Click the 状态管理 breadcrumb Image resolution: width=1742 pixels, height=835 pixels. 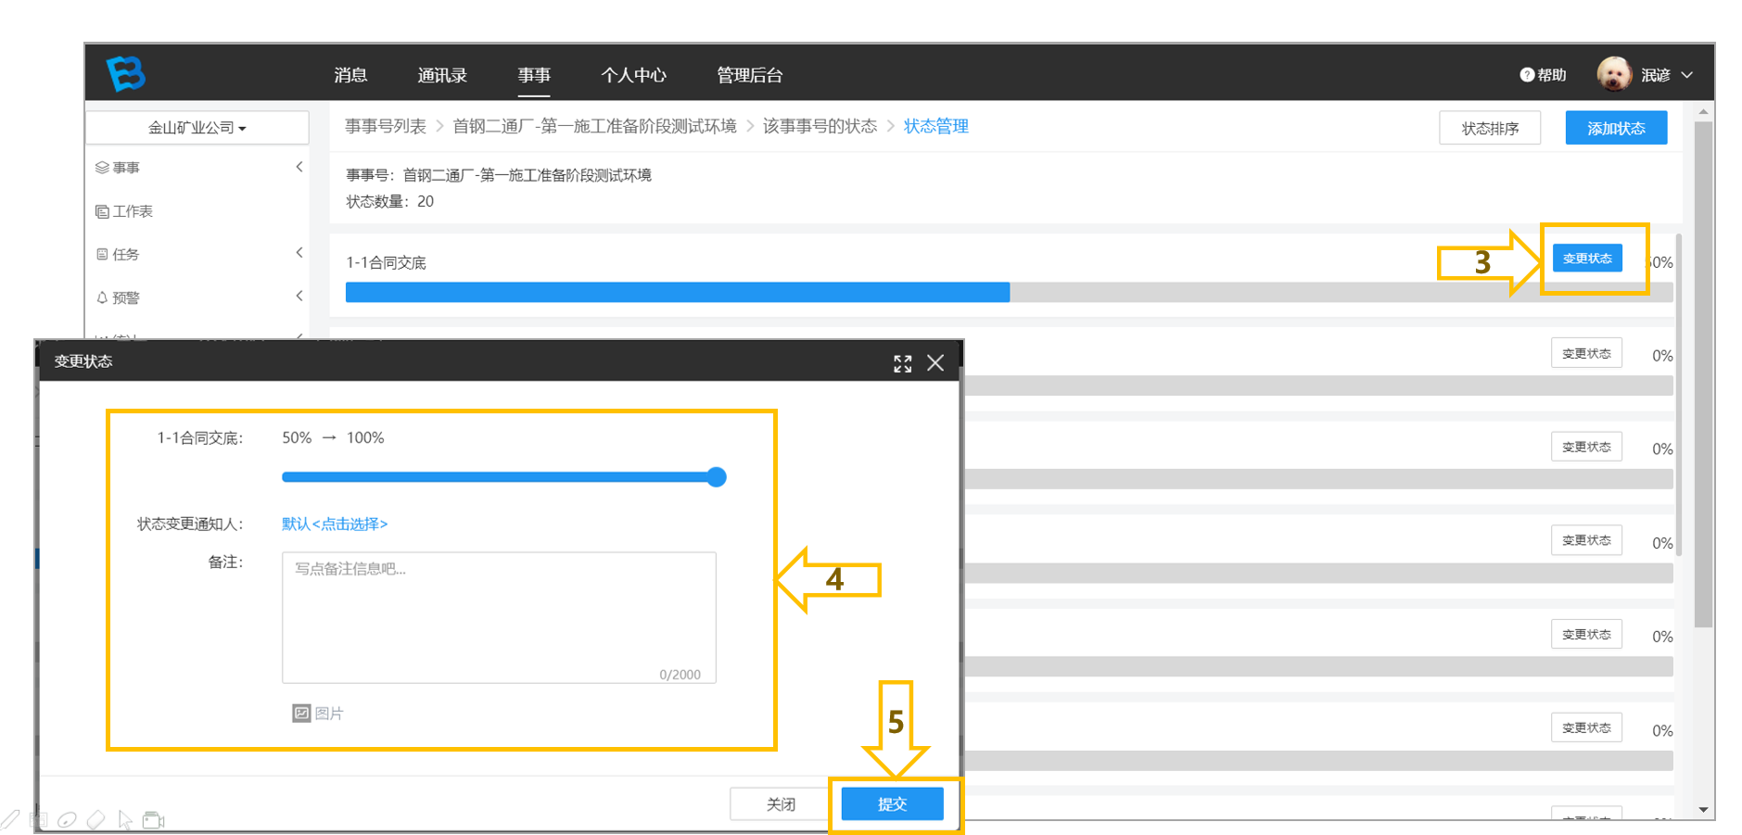[x=936, y=126]
